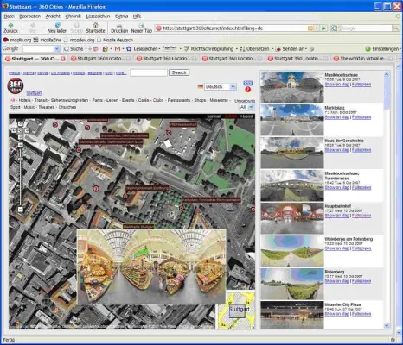Screen dimensions: 403x345
Task: Click the Übersetzen translate icon
Action: click(x=242, y=49)
